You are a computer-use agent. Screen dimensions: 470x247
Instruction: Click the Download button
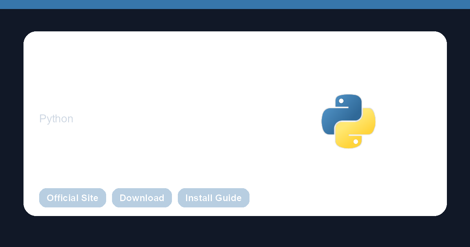coord(142,198)
